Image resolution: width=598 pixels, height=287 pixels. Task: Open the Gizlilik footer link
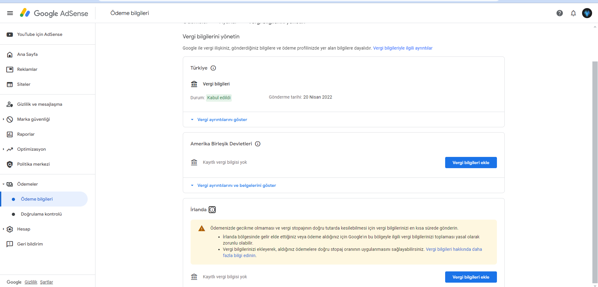coord(31,282)
